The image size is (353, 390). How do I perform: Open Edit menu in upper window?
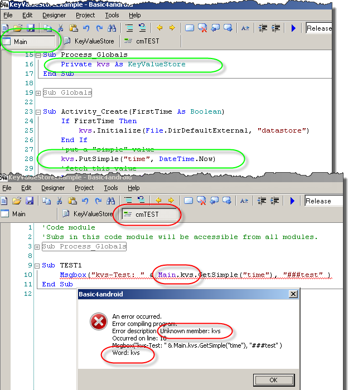pos(27,15)
